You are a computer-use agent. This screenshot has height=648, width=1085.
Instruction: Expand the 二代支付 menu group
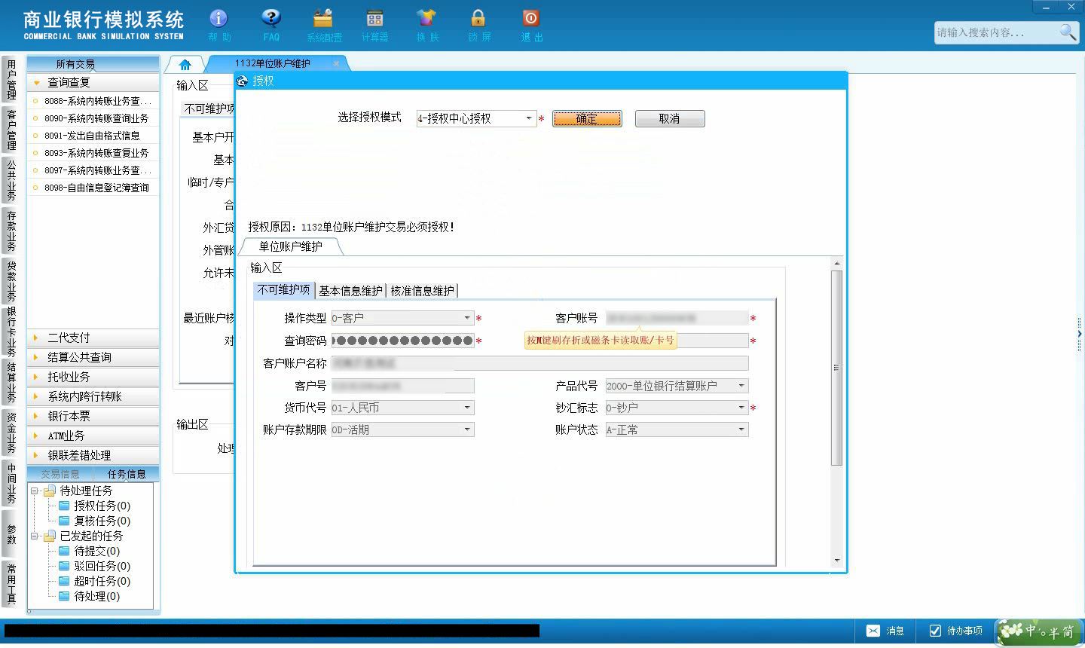93,338
